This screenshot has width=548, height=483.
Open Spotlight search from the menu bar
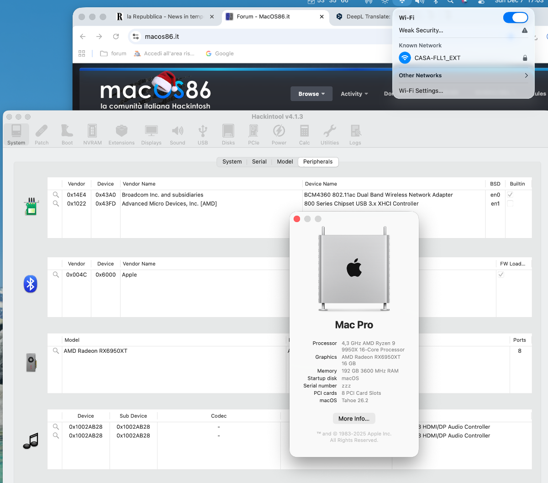point(450,2)
